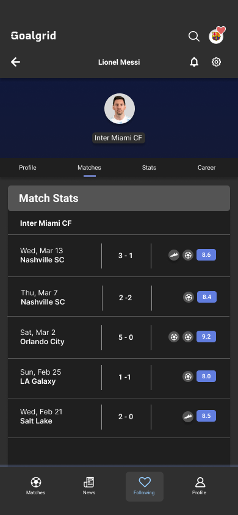Tap the FC Barcelona favorite team avatar
Viewport: 238px width, 515px height.
click(x=216, y=37)
